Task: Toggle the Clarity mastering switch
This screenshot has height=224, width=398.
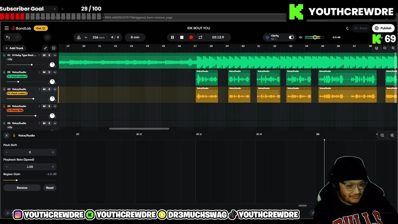Action: (x=291, y=37)
